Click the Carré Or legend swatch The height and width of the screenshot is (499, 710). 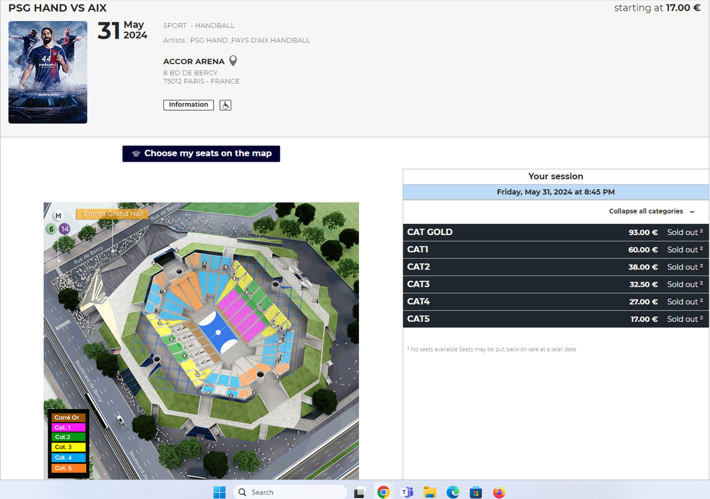pyautogui.click(x=69, y=417)
